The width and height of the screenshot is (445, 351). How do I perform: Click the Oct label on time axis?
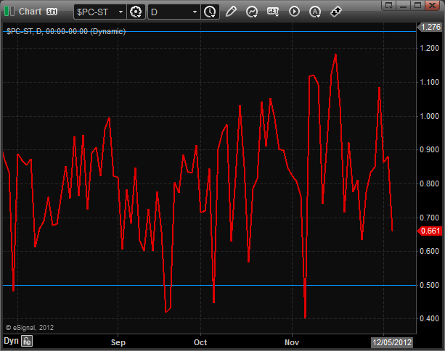click(x=200, y=342)
